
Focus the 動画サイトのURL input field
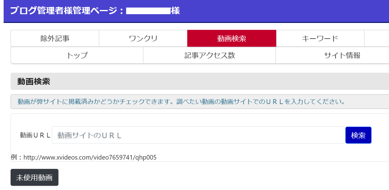pos(198,135)
